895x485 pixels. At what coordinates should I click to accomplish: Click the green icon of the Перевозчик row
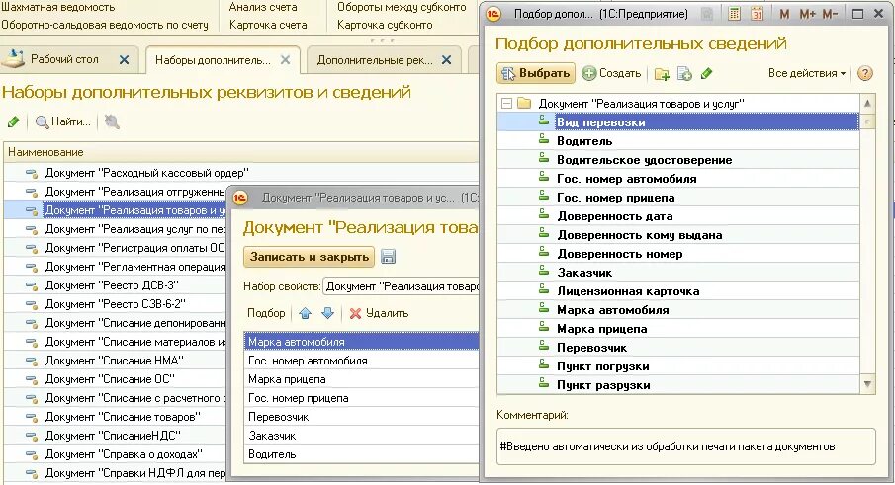pyautogui.click(x=544, y=346)
